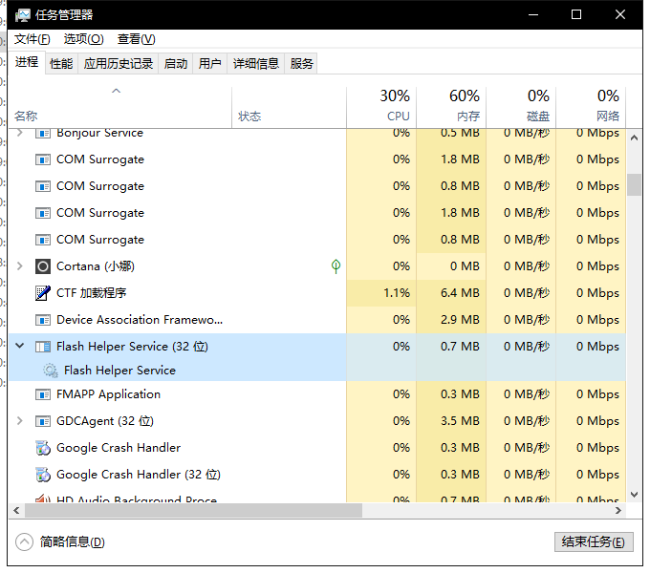Click the green leaf status icon for Cortana
Screen dimensions: 650x573
(x=336, y=266)
